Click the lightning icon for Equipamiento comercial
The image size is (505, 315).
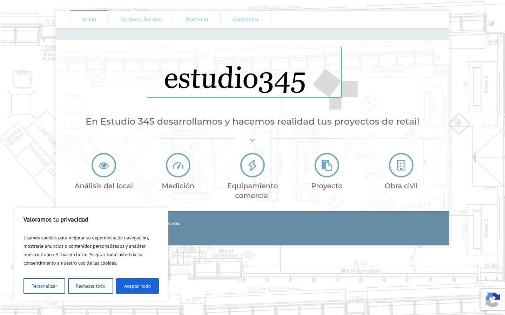252,165
